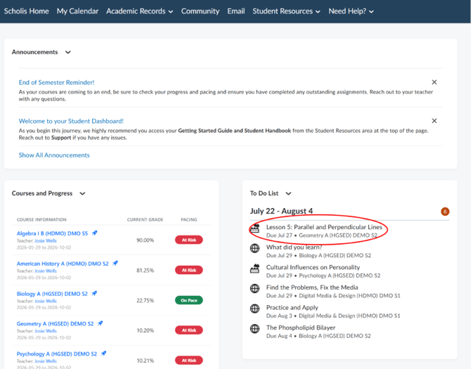Click the At Risk badge for Psychology A
Viewport: 471px width, 369px height.
pos(189,361)
